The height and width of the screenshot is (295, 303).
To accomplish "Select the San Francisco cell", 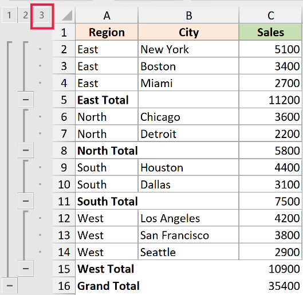I will tap(188, 235).
